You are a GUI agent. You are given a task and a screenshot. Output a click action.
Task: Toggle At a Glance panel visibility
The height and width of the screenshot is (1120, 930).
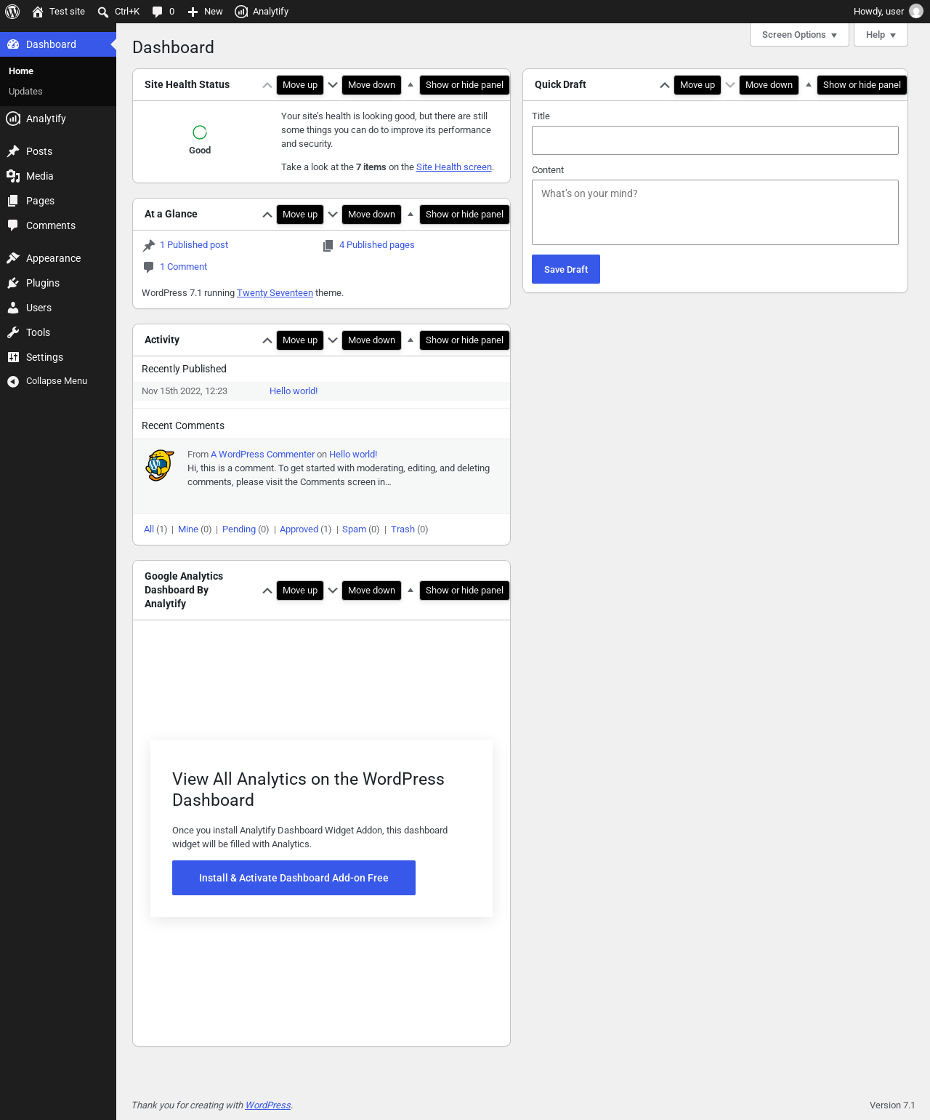point(411,215)
